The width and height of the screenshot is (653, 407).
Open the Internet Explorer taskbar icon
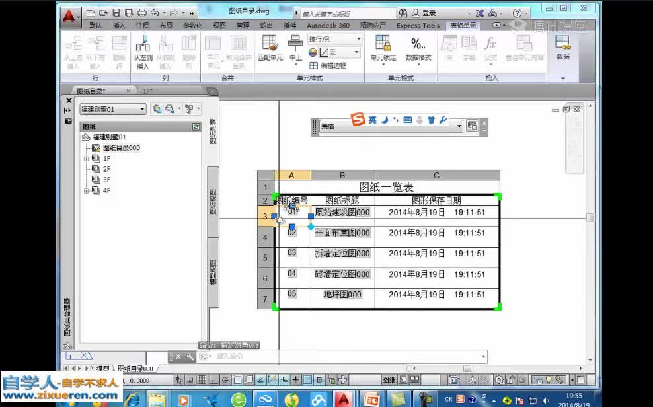click(x=133, y=400)
